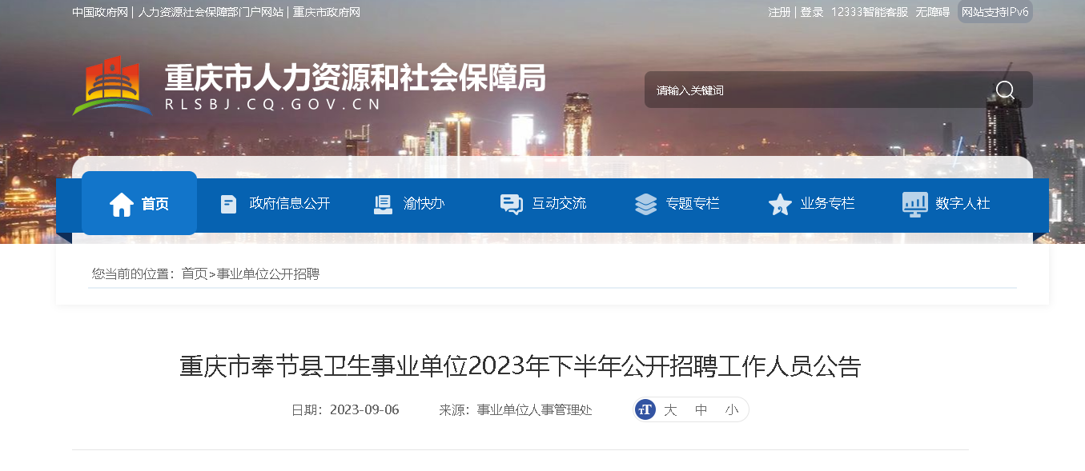
Task: Click the 互动交流 chat bubble icon
Action: pyautogui.click(x=511, y=204)
